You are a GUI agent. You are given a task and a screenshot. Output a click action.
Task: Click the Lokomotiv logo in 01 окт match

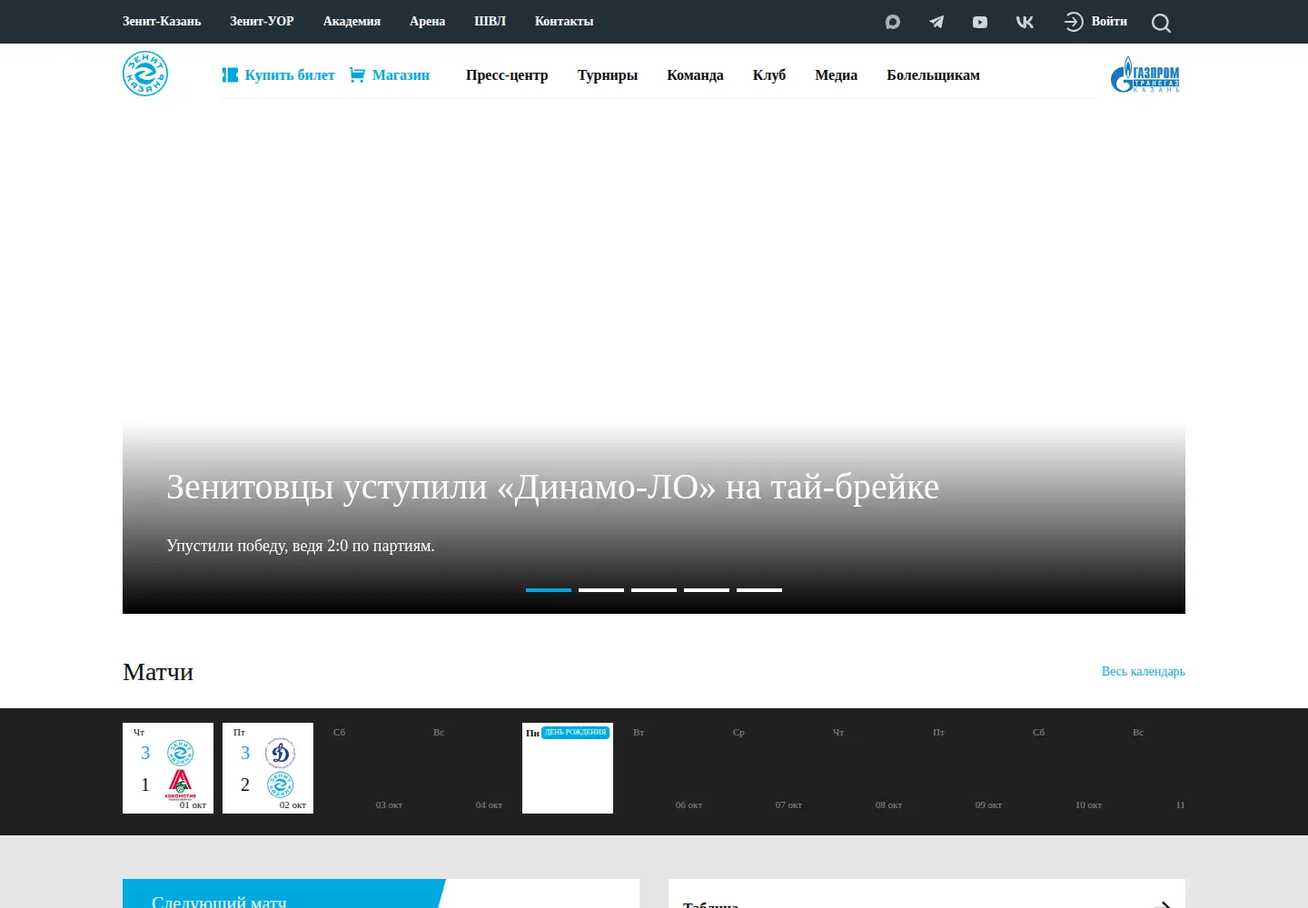pos(180,784)
